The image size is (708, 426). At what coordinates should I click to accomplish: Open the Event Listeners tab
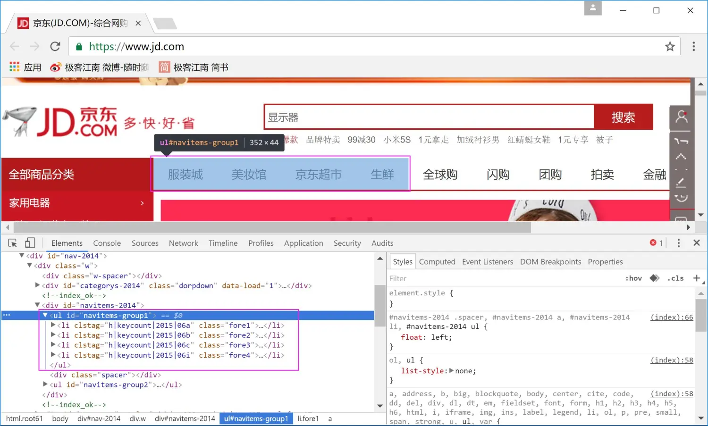(488, 262)
